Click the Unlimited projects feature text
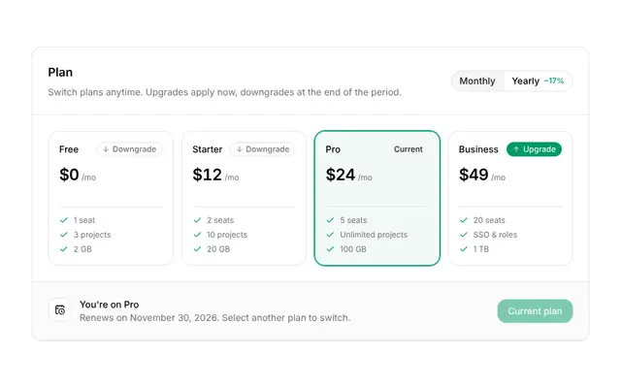Screen dimensions: 621x388 point(374,235)
